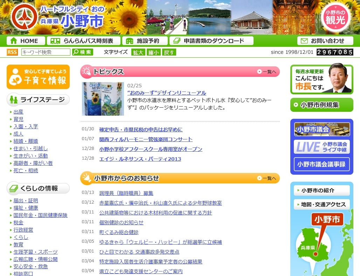Viewport: 360px width, 276px height.
Task: Open 国民年金・国民健康保険 link
Action: (40, 215)
